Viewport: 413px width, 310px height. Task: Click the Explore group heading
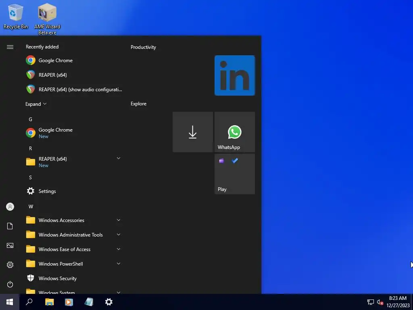tap(139, 104)
